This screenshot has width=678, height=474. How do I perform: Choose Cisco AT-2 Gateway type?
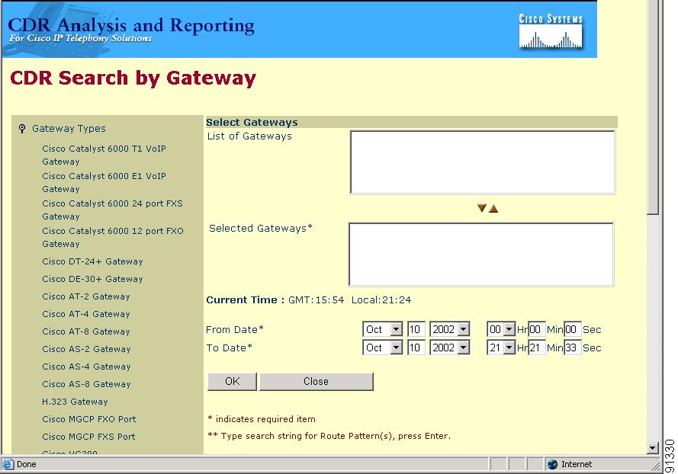(x=86, y=296)
